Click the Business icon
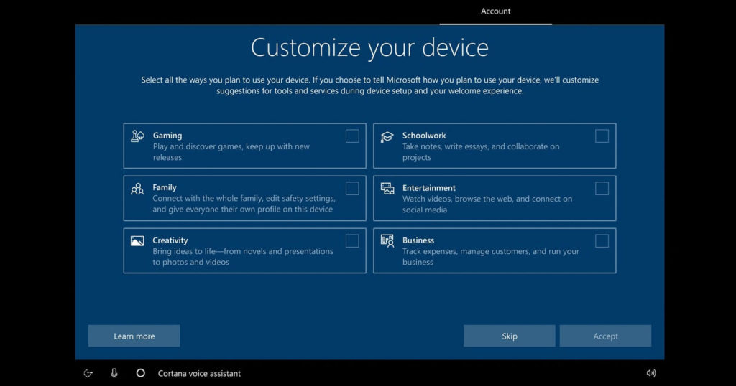Viewport: 736px width, 386px height. (387, 241)
